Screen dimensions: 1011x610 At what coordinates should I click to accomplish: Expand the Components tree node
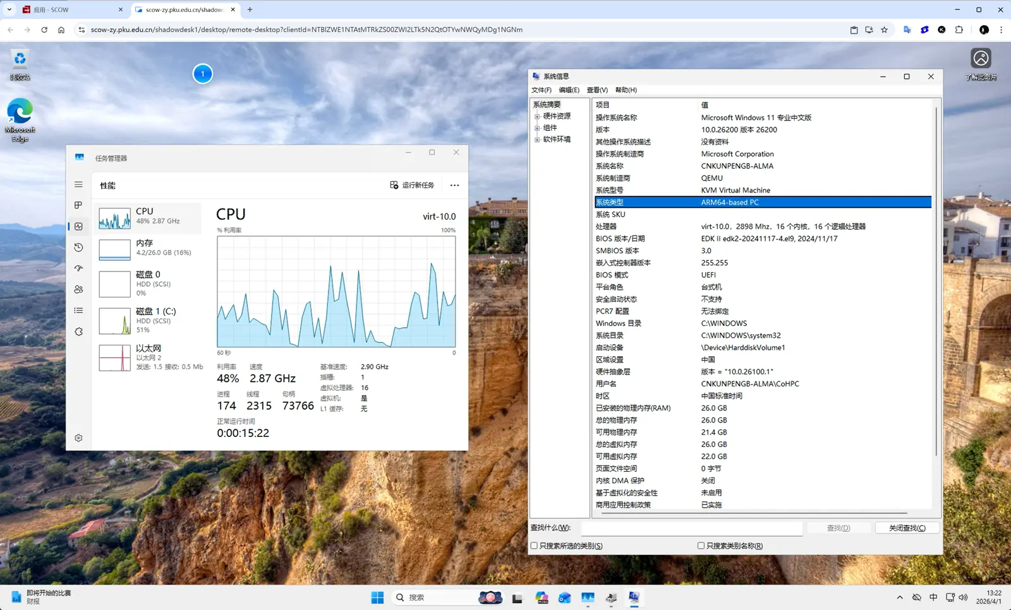point(537,128)
